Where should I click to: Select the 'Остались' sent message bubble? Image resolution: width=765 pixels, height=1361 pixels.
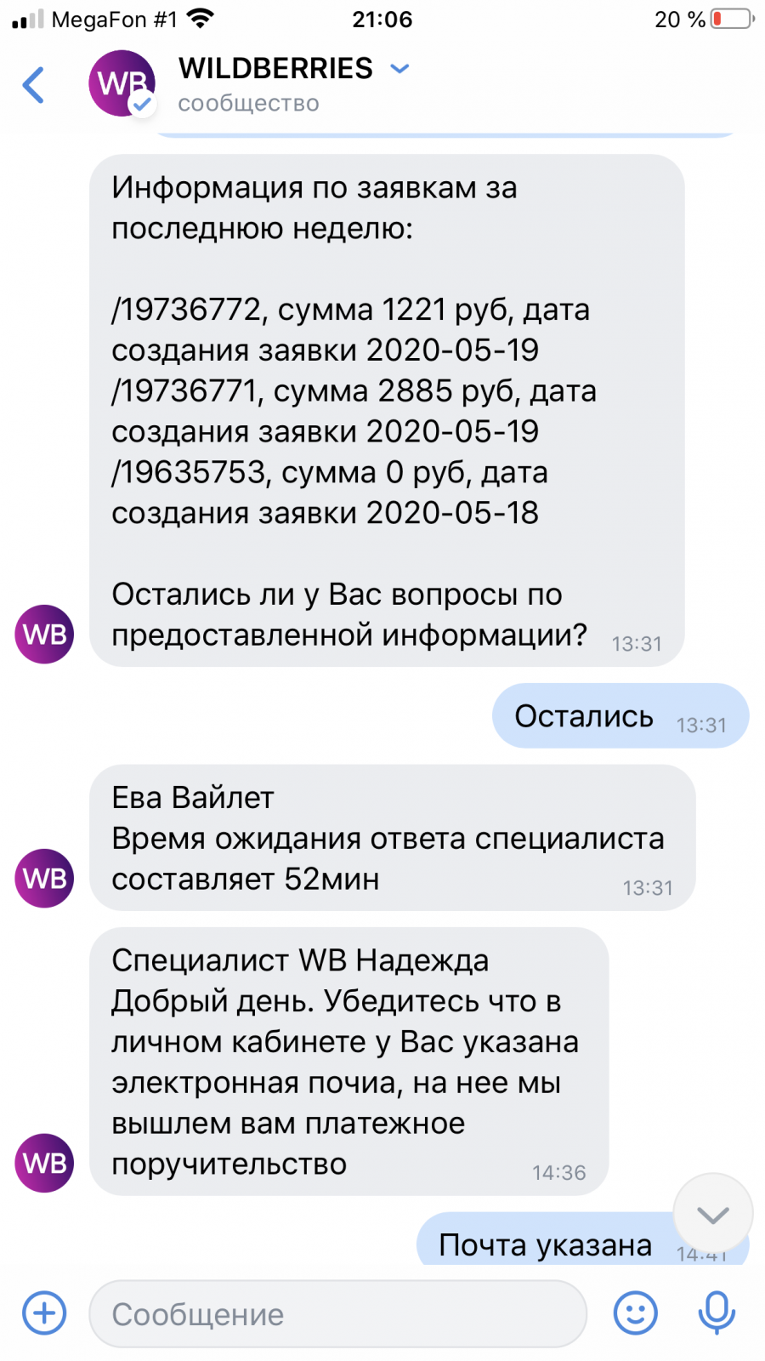pos(620,716)
